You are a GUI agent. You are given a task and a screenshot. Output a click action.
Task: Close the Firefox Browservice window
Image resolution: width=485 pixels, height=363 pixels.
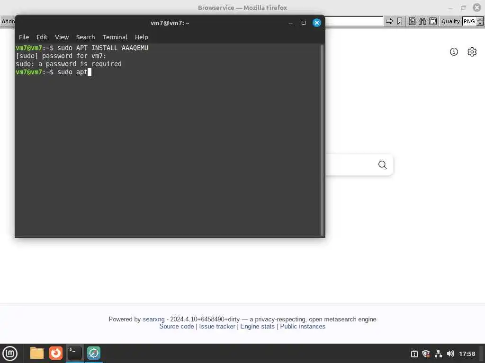coord(476,8)
